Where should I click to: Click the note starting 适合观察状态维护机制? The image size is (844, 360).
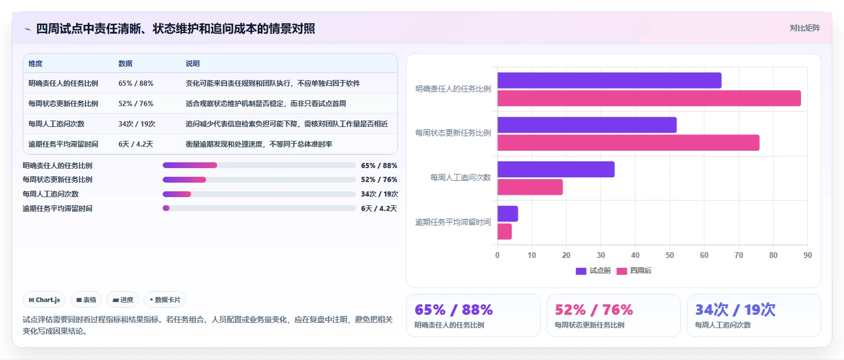coord(266,103)
